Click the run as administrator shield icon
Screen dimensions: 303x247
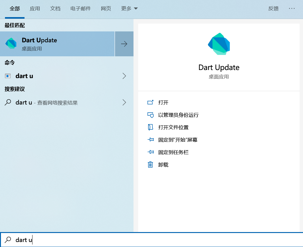150,115
